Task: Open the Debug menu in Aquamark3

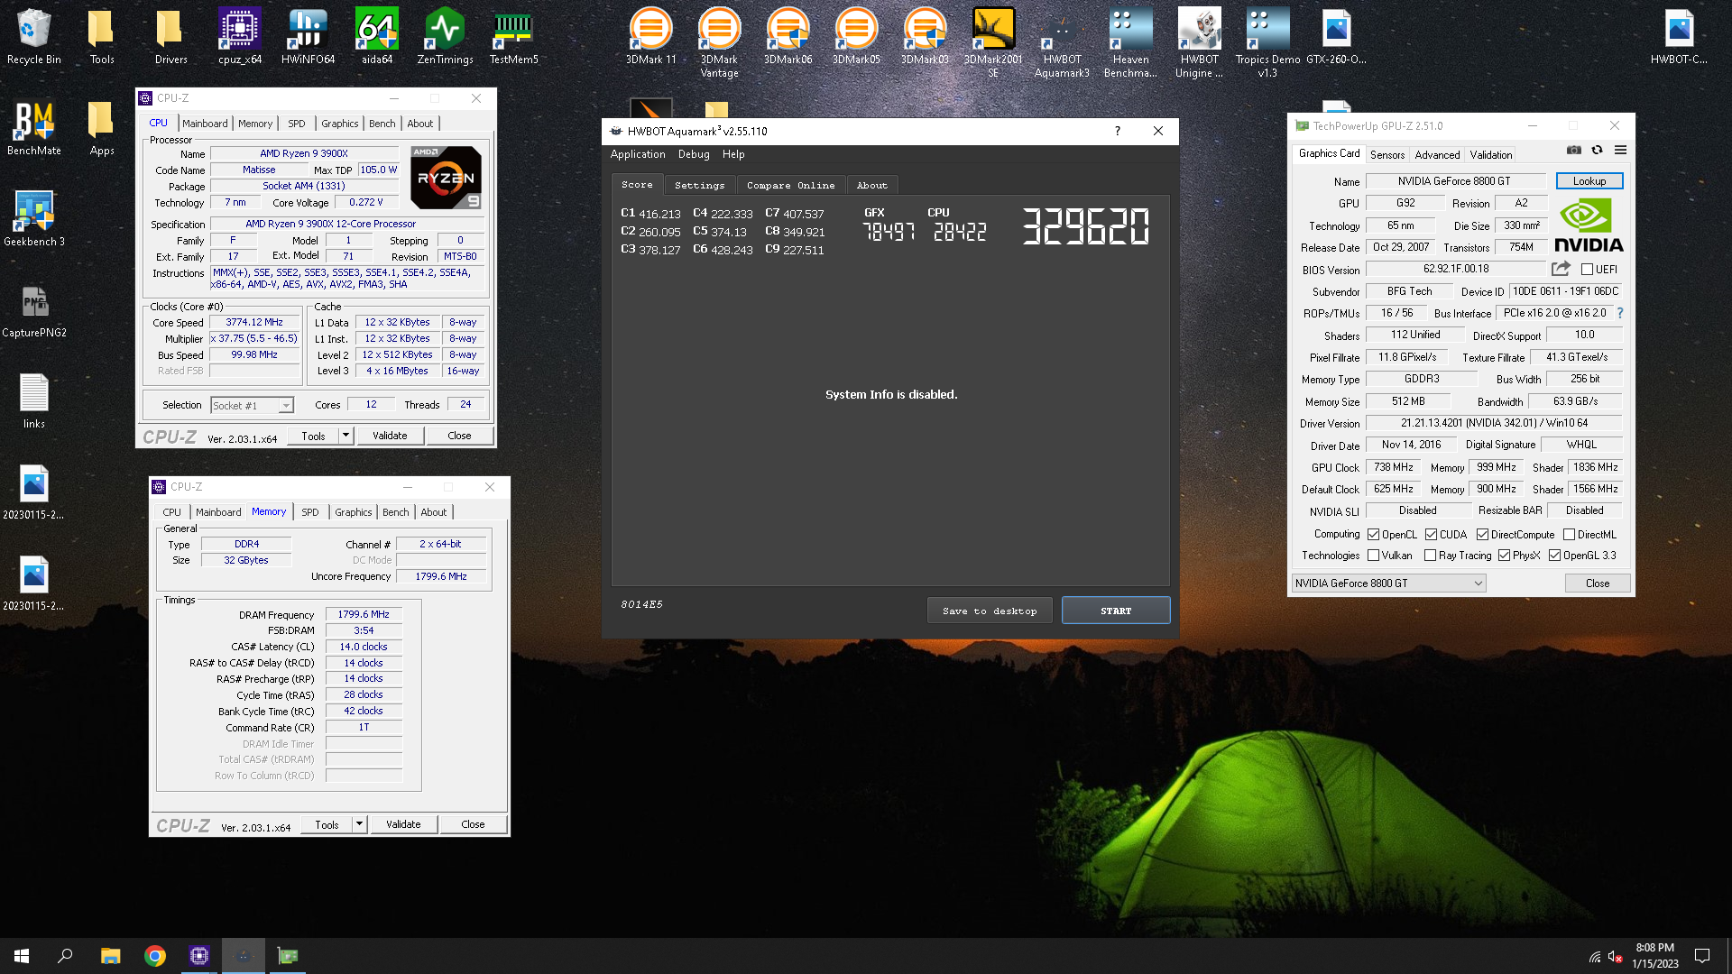Action: (694, 154)
